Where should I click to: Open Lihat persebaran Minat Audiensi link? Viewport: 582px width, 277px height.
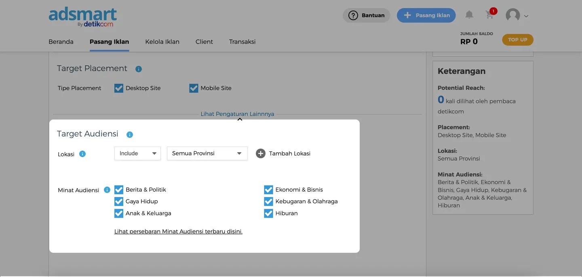178,231
